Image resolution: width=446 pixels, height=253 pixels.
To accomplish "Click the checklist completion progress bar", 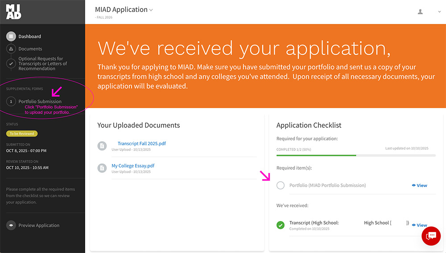I will click(356, 155).
